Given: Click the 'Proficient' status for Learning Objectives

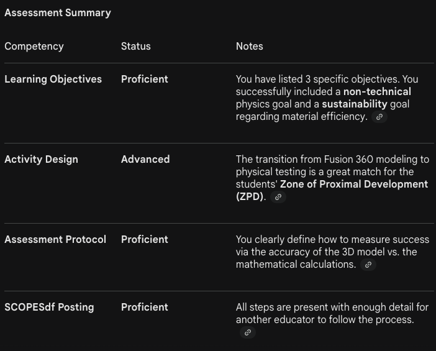Looking at the screenshot, I should (145, 79).
